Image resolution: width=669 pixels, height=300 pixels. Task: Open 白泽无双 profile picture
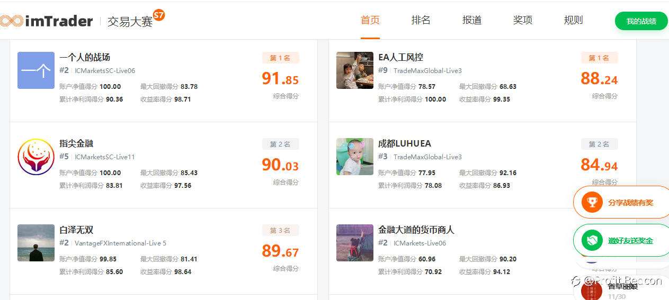[36, 243]
